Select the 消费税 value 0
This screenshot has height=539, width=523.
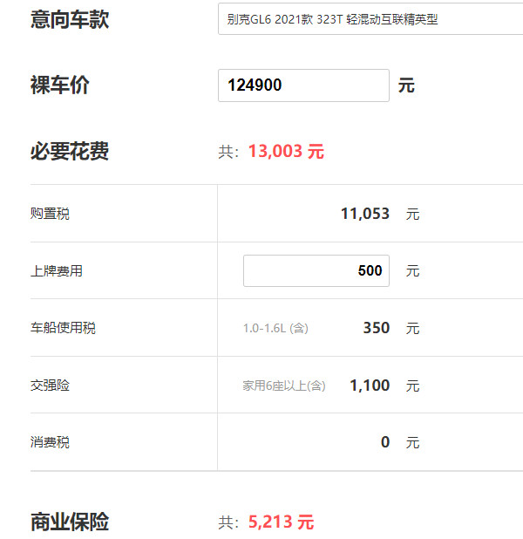click(x=385, y=442)
